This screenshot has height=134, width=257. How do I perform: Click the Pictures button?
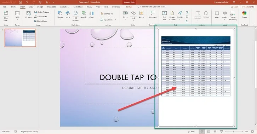(28, 15)
